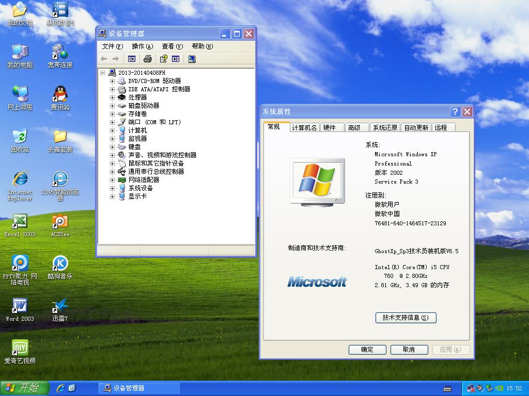Open the 帮助(H) menu
The width and height of the screenshot is (529, 396).
203,46
